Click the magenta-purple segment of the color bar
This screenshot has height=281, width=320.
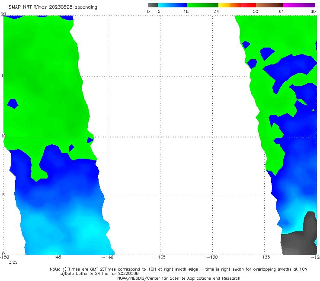pos(299,5)
